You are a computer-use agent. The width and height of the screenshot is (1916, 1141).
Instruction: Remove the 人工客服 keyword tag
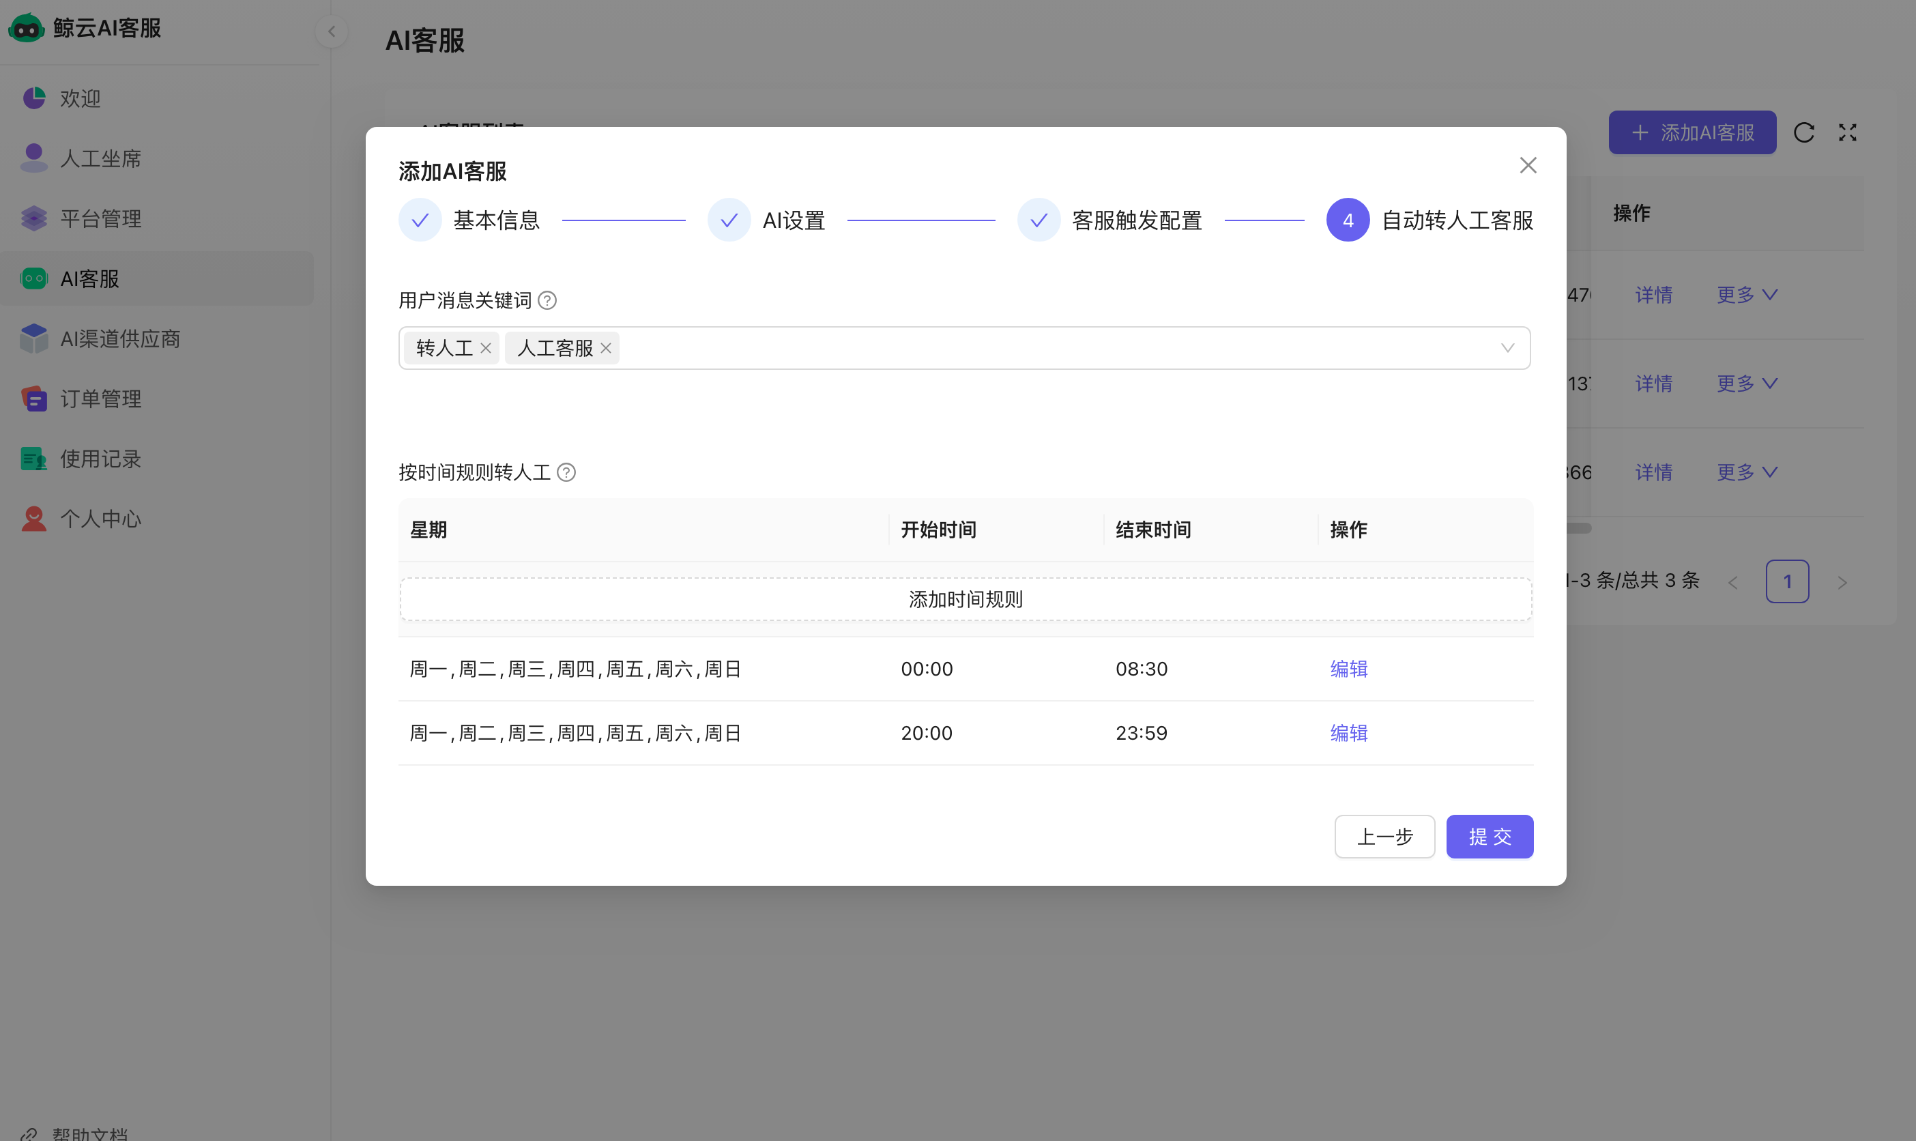[607, 348]
